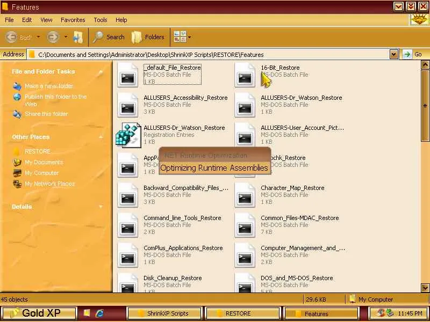Screen dimensions: 430x322
Task: Open the Help menu
Action: pyautogui.click(x=121, y=20)
